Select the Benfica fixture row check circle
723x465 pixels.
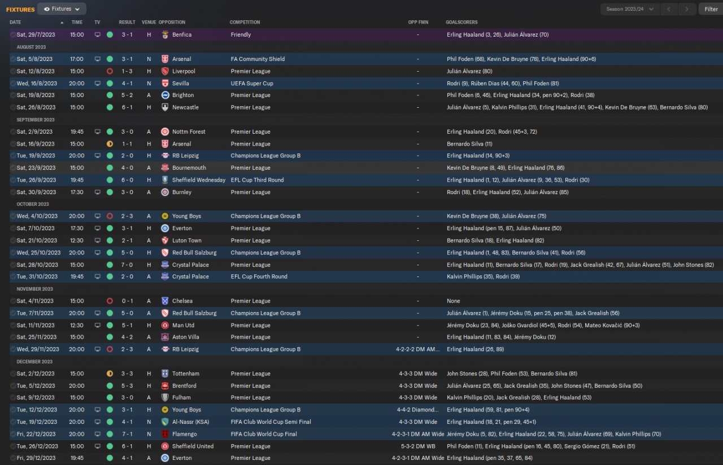coord(13,34)
